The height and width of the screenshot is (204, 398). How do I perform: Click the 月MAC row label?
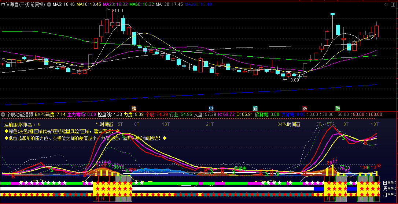coord(389,194)
